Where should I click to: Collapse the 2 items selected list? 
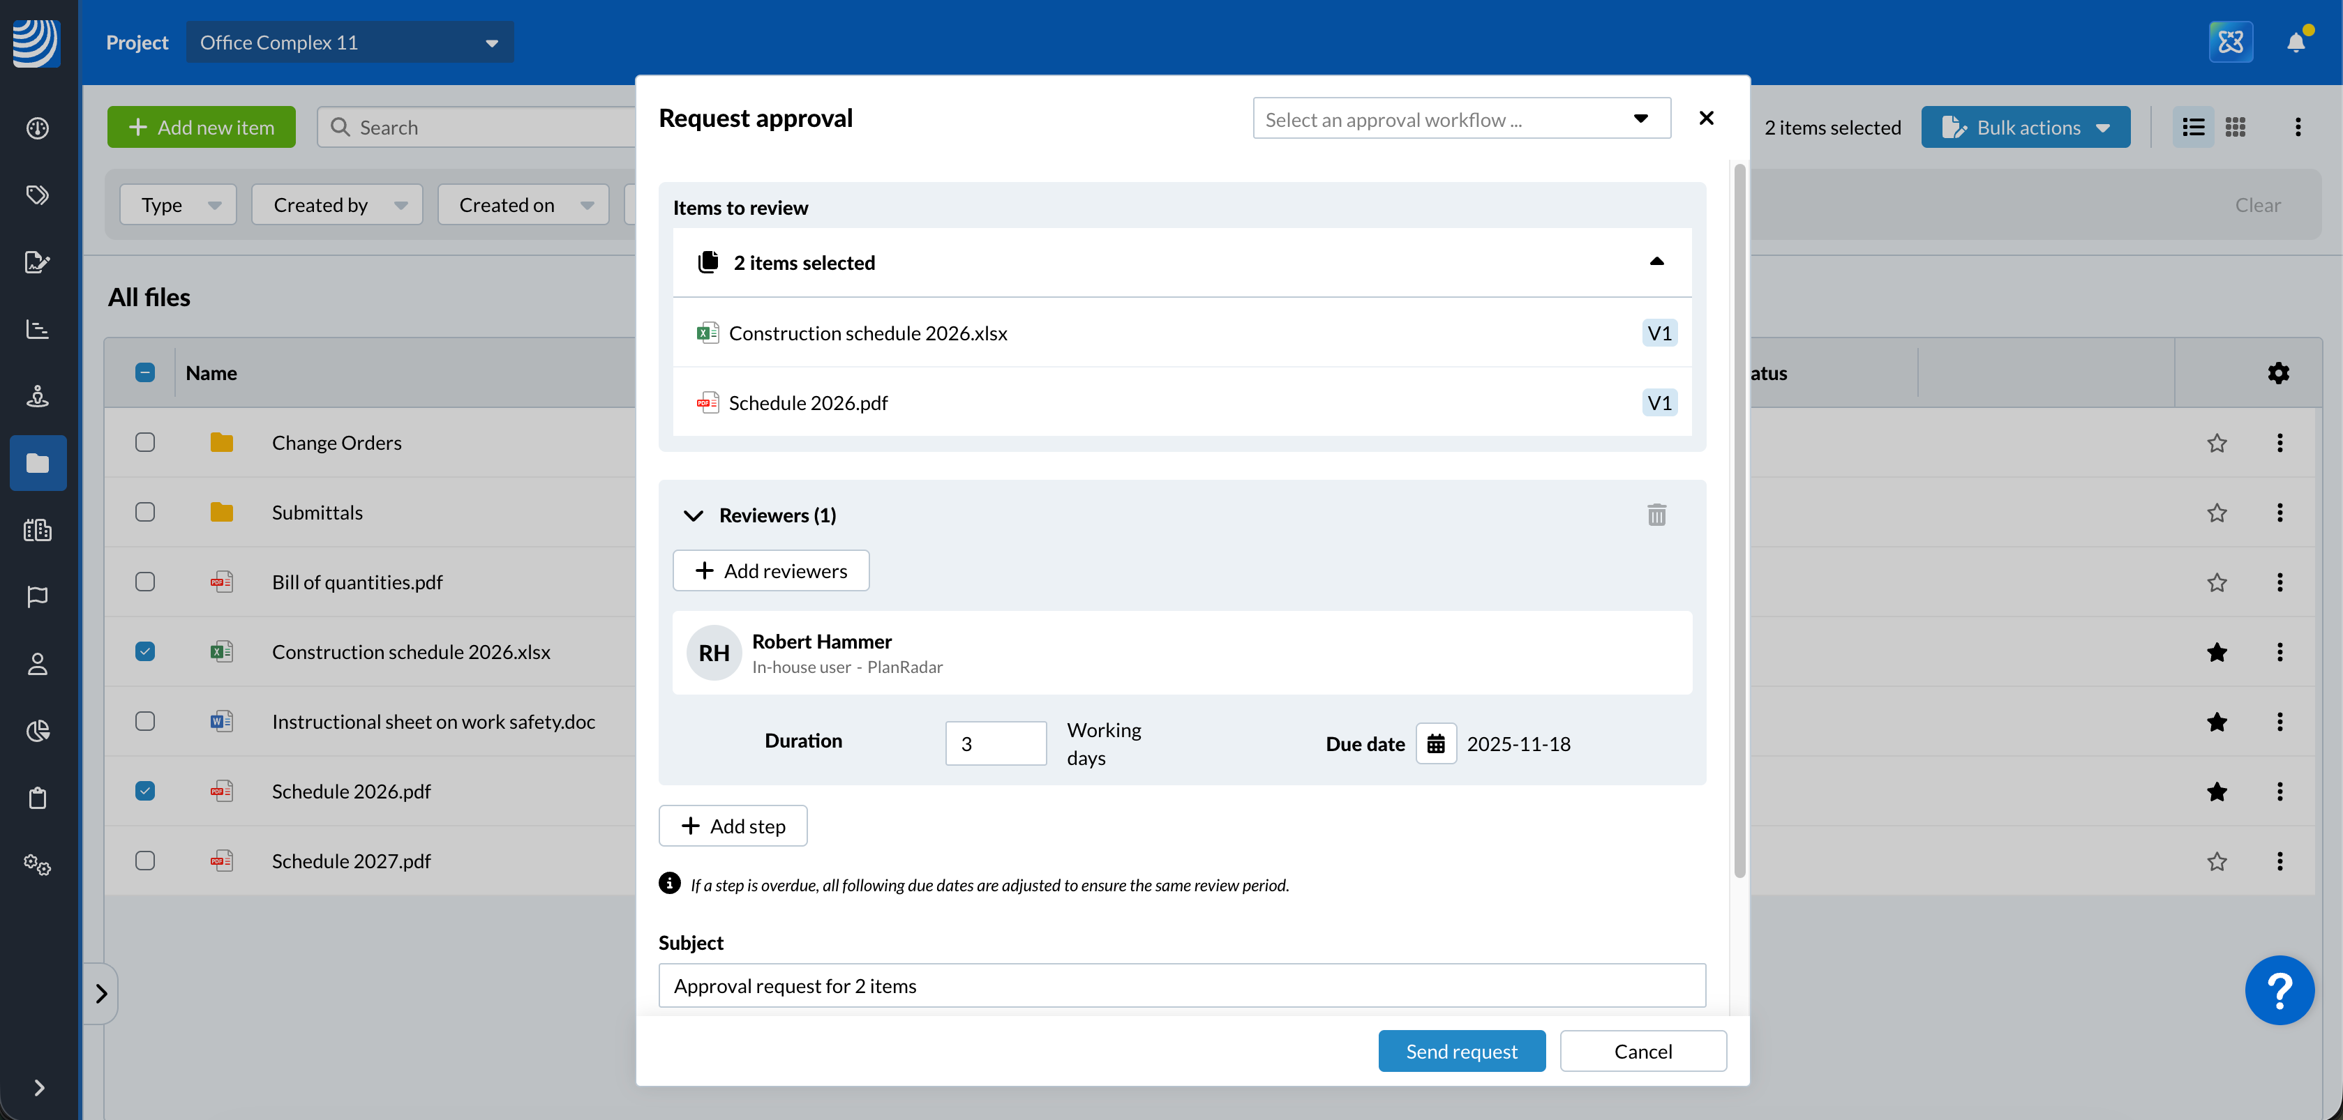[1656, 262]
